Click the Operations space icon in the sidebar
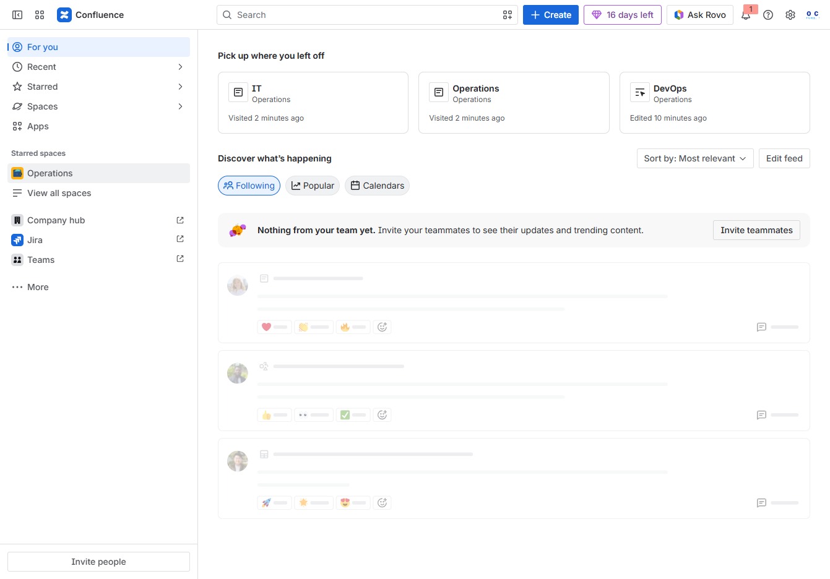Viewport: 830px width, 579px height. pos(17,173)
